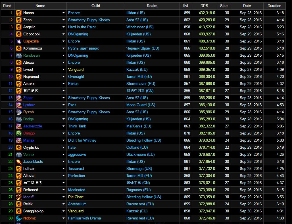Image resolution: width=292 pixels, height=224 pixels.
Task: Click Snaggleplop's class icon
Action: click(x=19, y=211)
